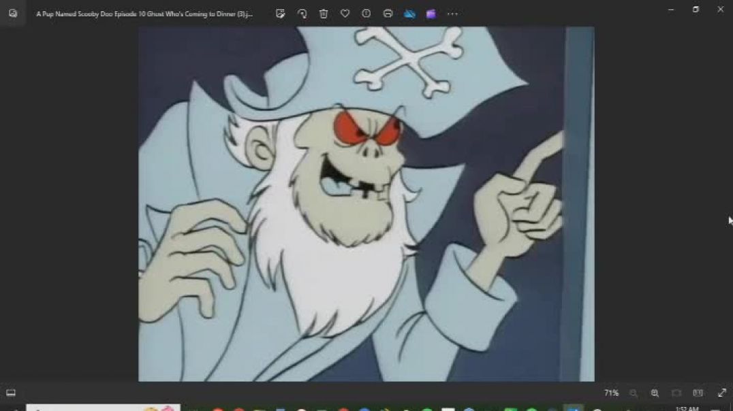The height and width of the screenshot is (411, 733).
Task: Open the Edit image tool
Action: click(281, 14)
